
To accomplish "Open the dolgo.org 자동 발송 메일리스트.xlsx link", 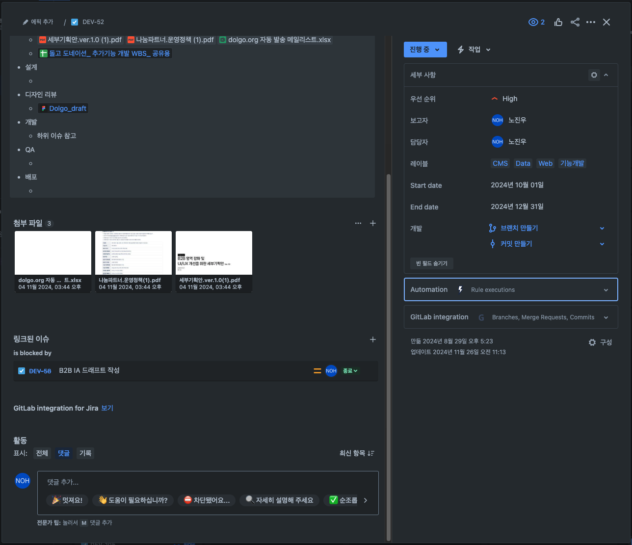I will (x=275, y=40).
